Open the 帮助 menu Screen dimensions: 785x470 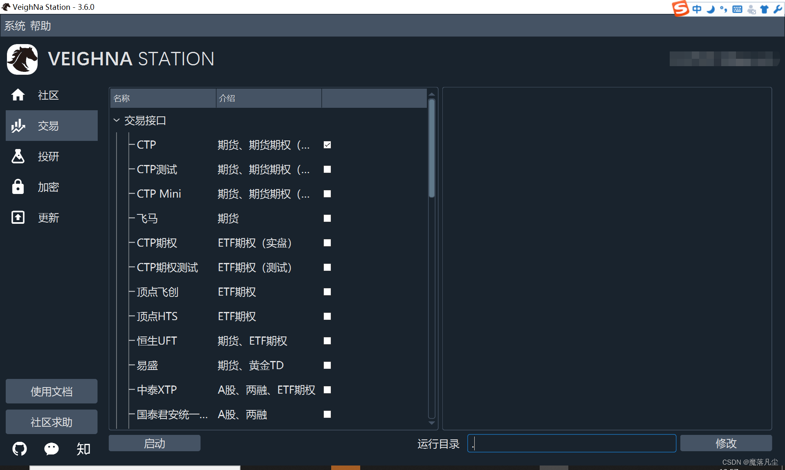pos(40,26)
